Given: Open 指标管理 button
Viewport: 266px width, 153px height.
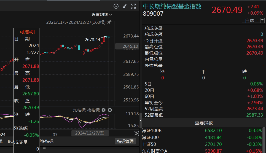Looking at the screenshot, I should click(x=125, y=141).
